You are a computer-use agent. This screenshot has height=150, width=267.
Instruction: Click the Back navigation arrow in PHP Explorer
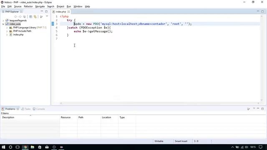coord(16,17)
